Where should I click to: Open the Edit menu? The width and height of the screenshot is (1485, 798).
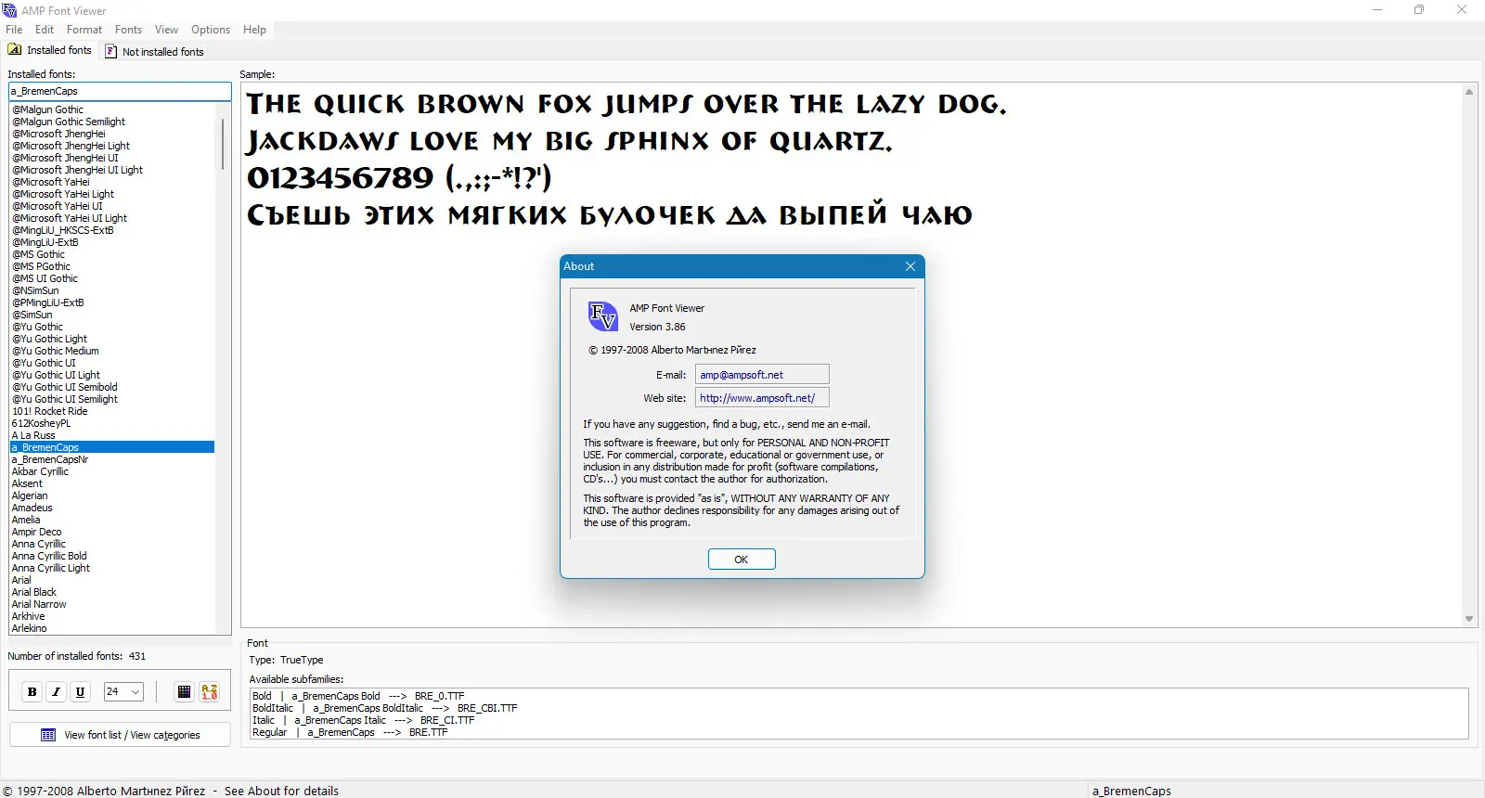pyautogui.click(x=45, y=30)
